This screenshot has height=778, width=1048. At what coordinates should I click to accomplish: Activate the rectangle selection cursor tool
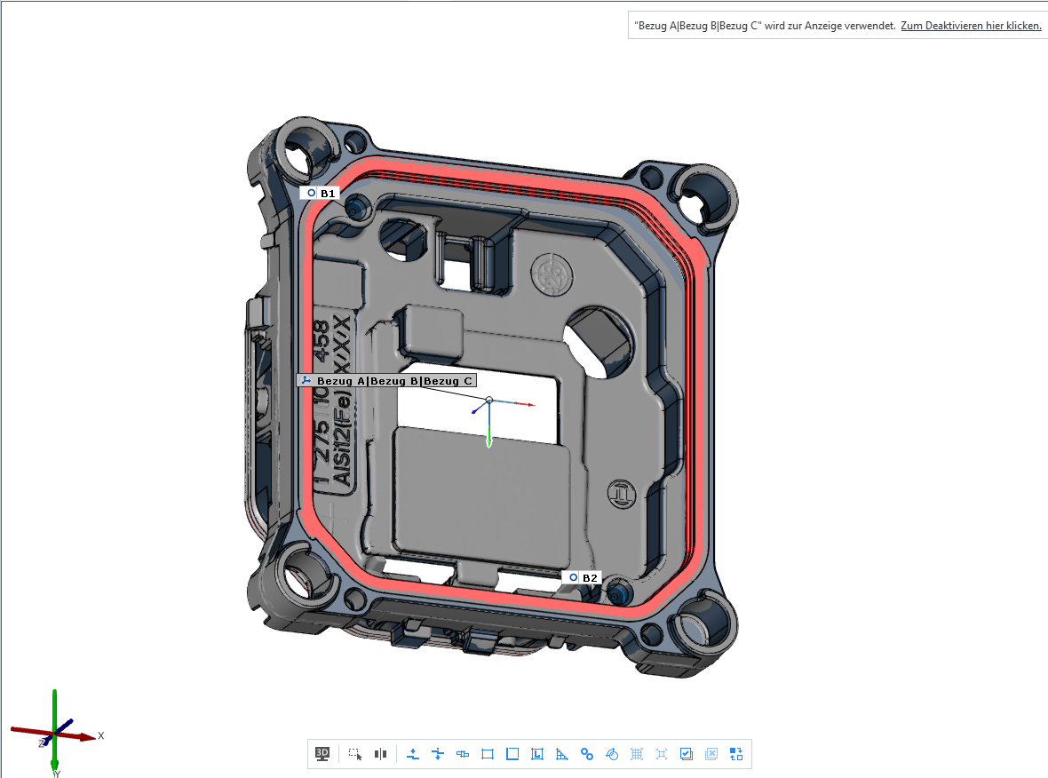(x=355, y=754)
